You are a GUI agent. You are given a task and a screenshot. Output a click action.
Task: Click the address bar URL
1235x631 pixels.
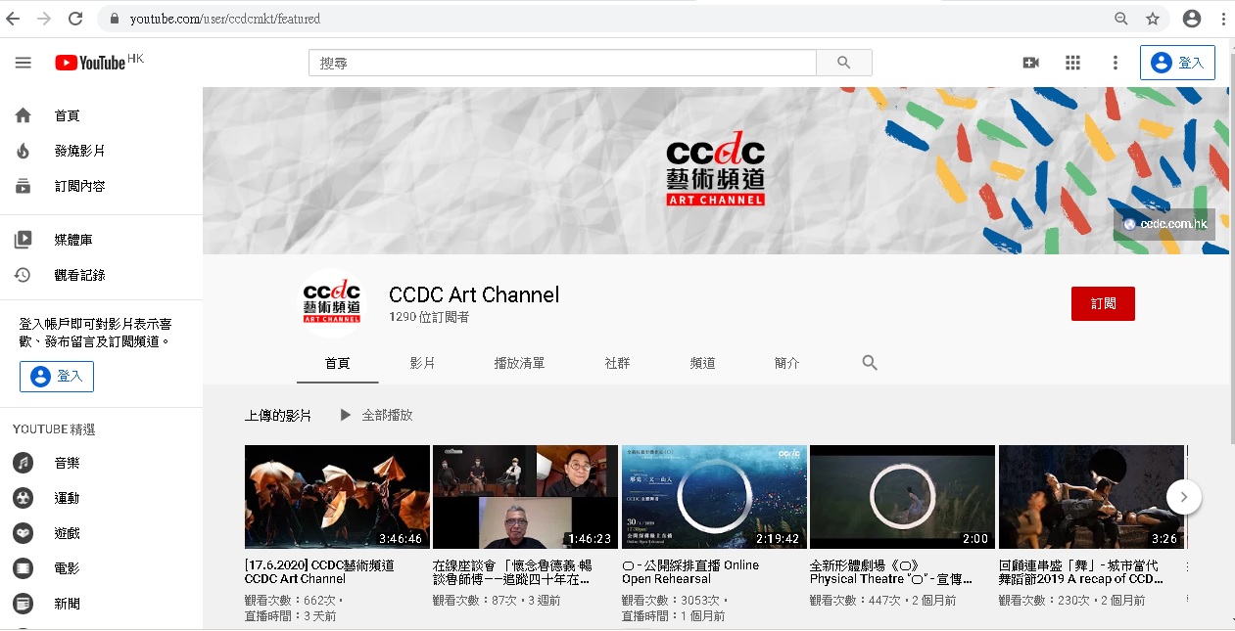[x=225, y=19]
